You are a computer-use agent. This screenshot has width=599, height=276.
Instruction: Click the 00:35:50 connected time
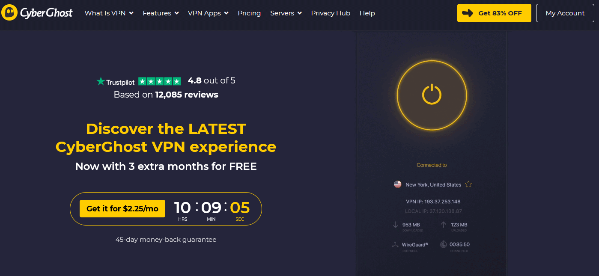tap(459, 244)
